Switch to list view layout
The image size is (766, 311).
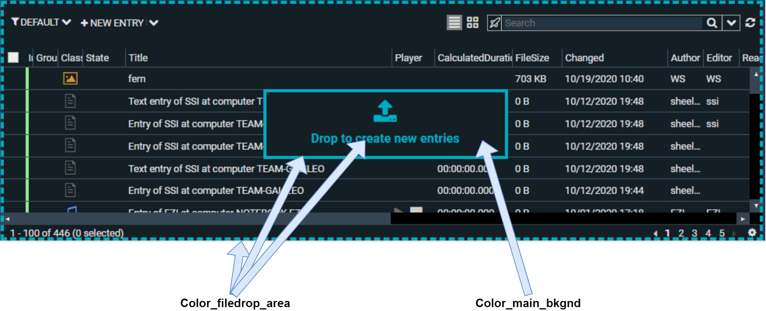click(x=454, y=22)
